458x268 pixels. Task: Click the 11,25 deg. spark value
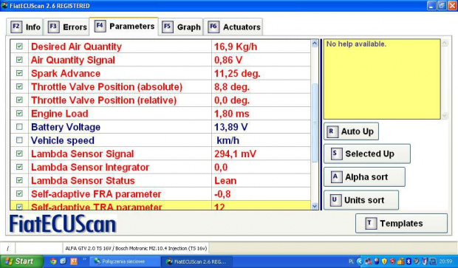[x=237, y=74]
